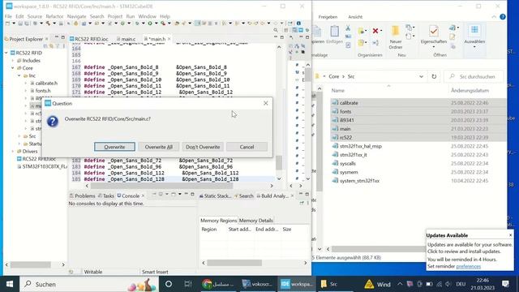Click the Overwrite button in the Question dialog
This screenshot has height=292, width=519.
tap(114, 147)
